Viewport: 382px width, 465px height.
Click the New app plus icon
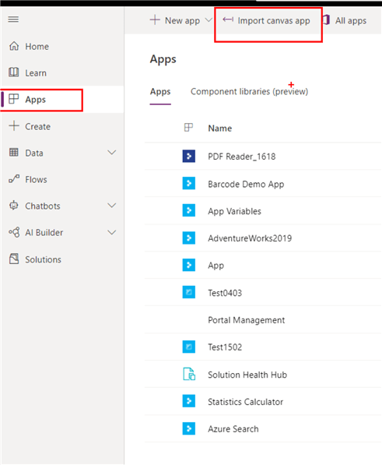click(x=155, y=20)
